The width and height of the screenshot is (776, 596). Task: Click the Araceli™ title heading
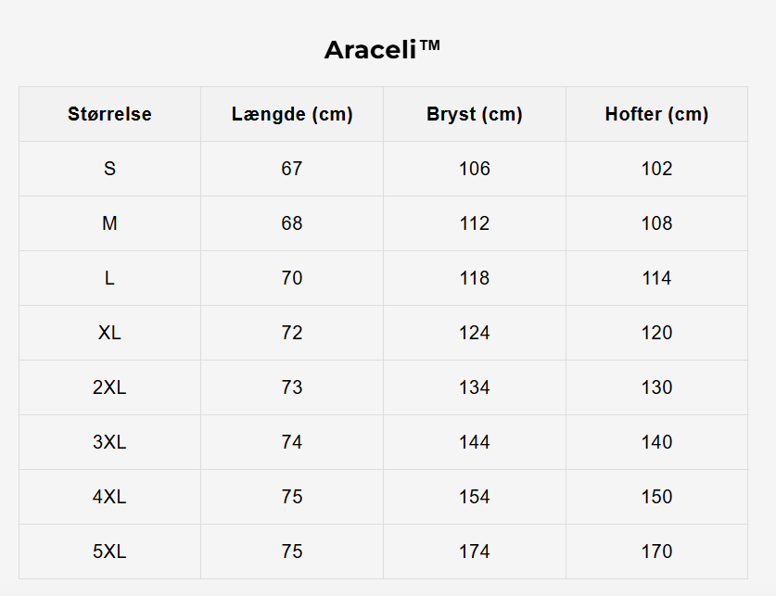point(382,49)
